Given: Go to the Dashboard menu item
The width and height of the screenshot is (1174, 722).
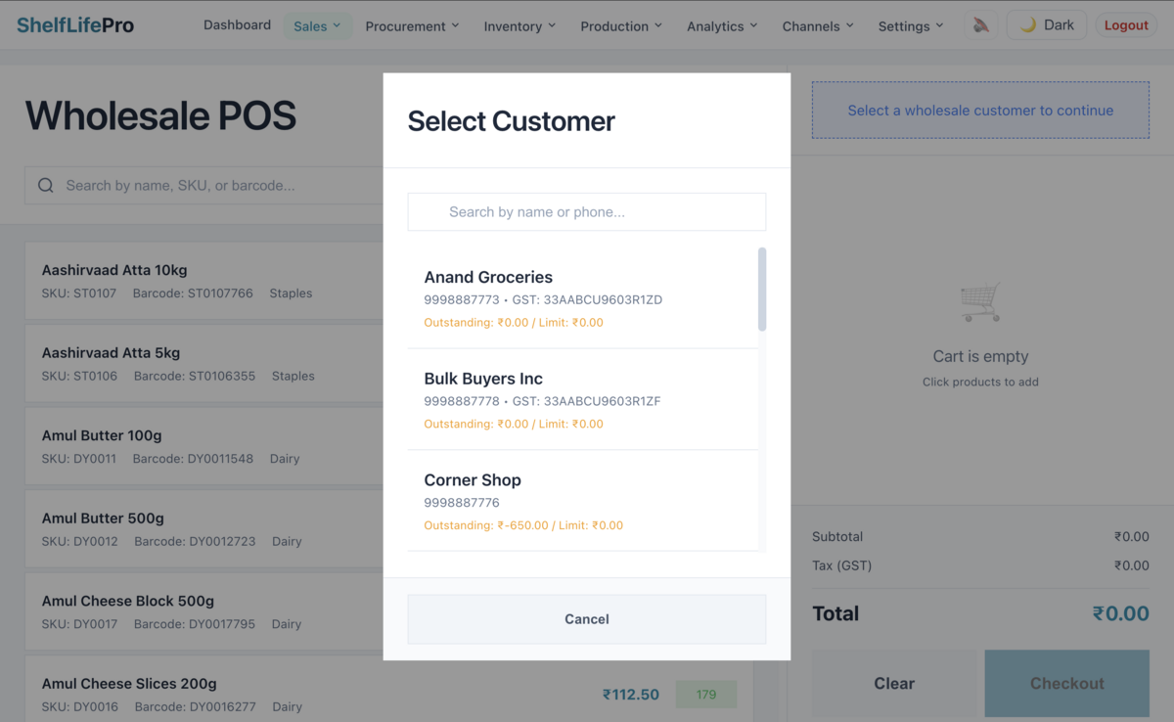Looking at the screenshot, I should tap(237, 24).
